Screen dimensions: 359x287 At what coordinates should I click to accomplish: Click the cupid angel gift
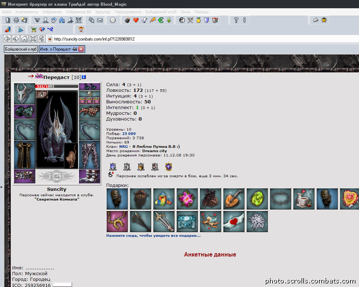[x=210, y=222]
